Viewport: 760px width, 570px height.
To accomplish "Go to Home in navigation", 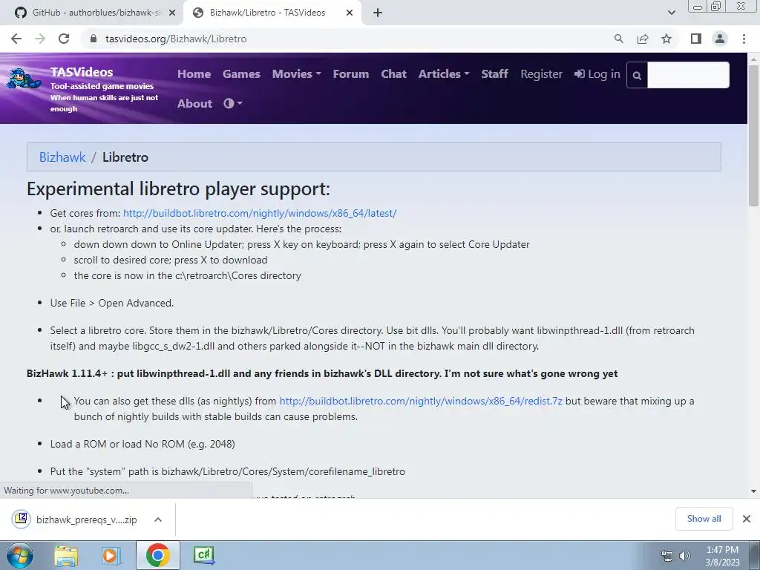I will [194, 74].
